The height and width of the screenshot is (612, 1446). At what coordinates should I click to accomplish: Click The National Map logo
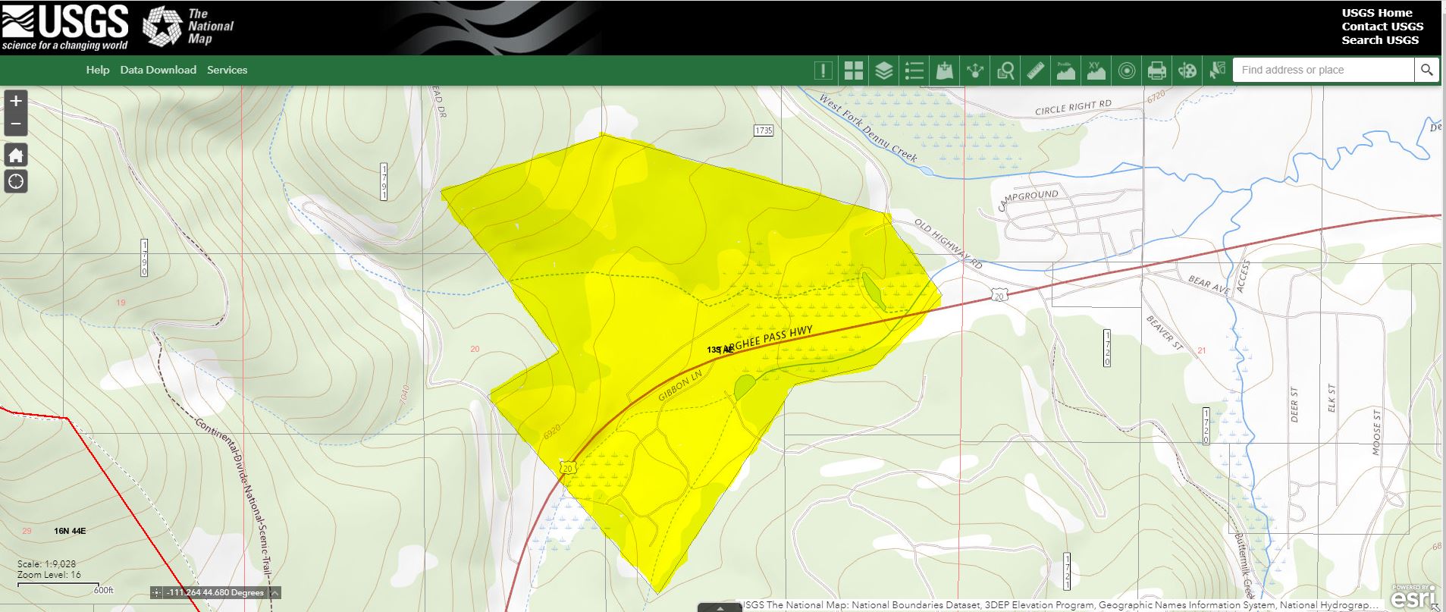(x=189, y=27)
